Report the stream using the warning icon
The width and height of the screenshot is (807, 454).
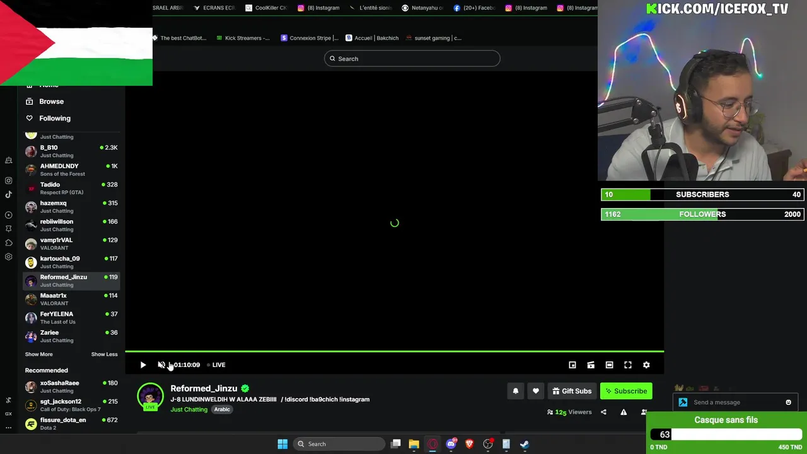(624, 412)
